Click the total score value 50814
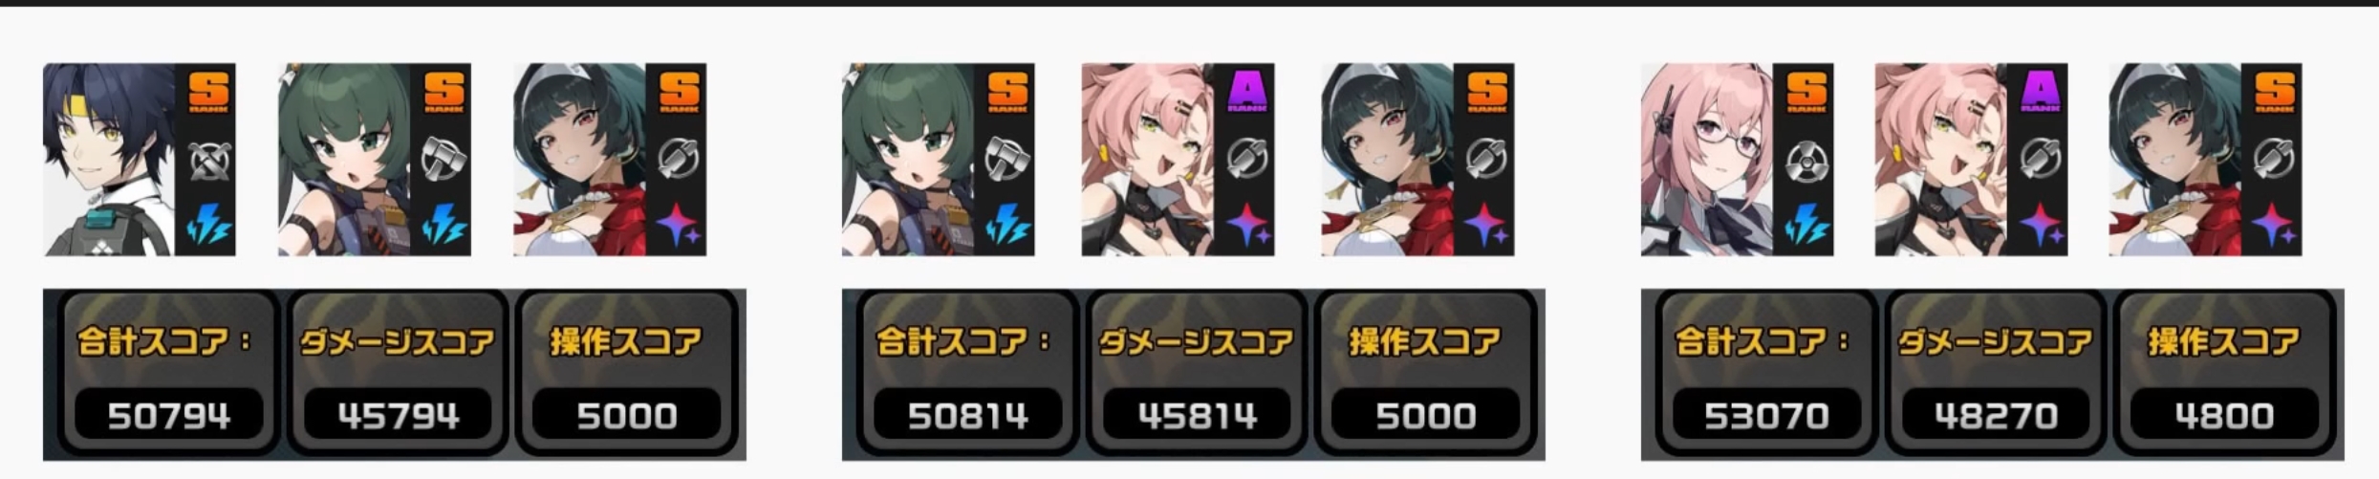 tap(967, 415)
